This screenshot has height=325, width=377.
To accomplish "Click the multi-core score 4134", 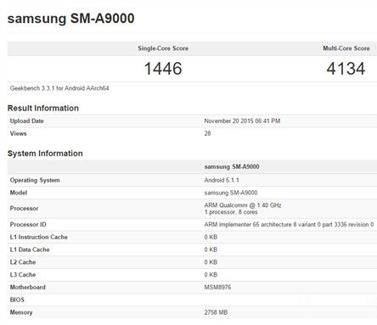I will 346,69.
